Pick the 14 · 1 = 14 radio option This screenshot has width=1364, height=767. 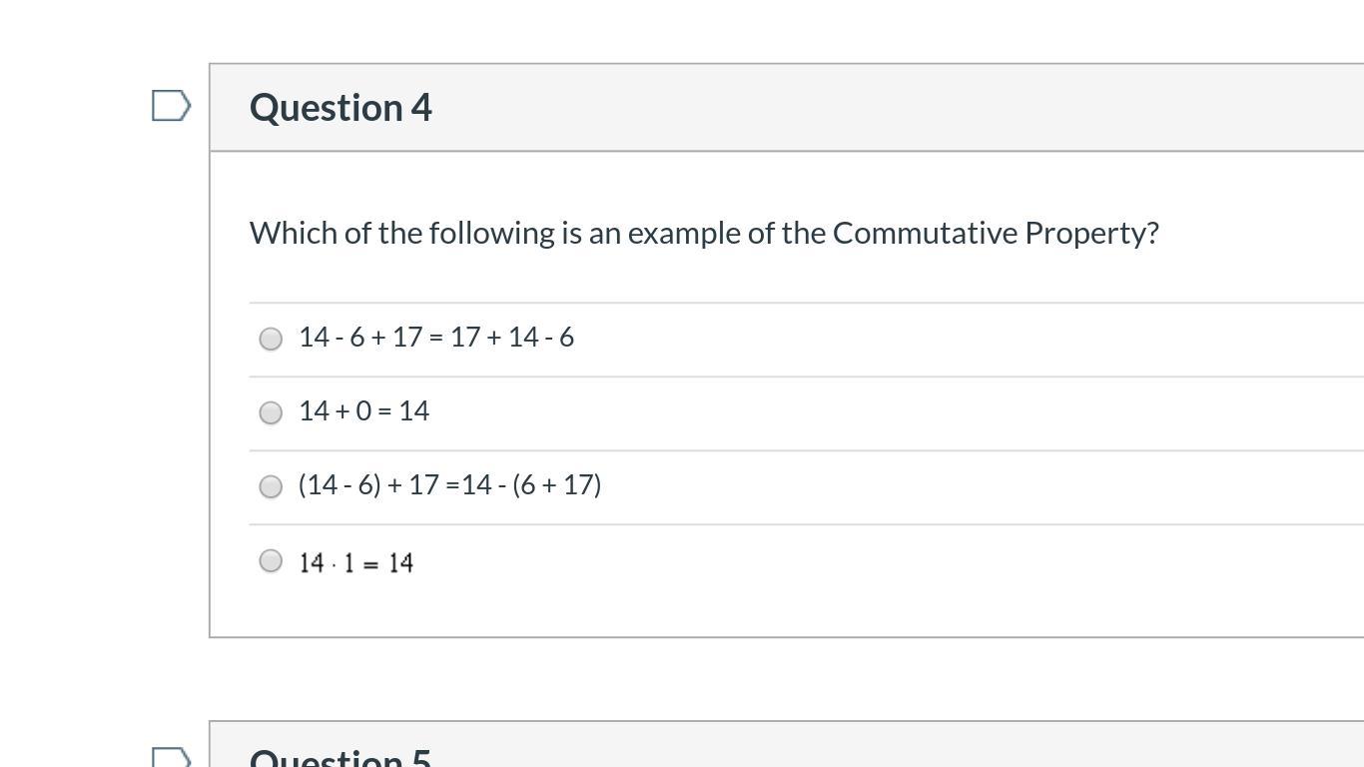click(271, 560)
